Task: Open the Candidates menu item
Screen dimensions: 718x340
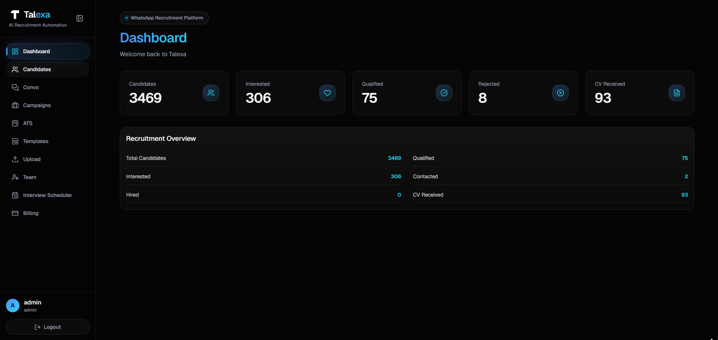Action: 48,69
